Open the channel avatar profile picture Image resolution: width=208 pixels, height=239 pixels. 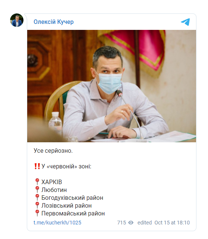click(x=17, y=20)
